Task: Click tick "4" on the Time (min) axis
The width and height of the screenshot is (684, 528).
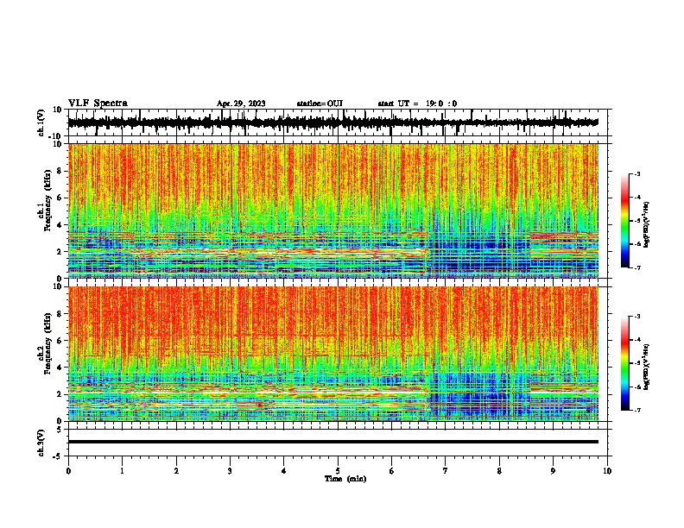Action: pos(284,471)
